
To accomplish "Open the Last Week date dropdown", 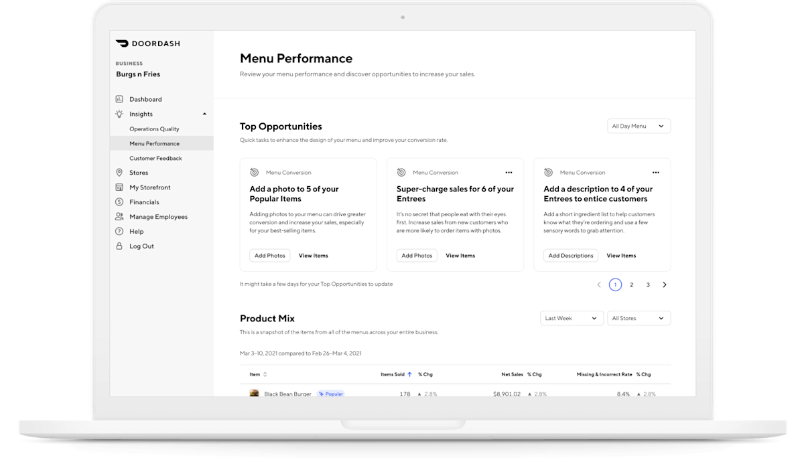I will (572, 318).
